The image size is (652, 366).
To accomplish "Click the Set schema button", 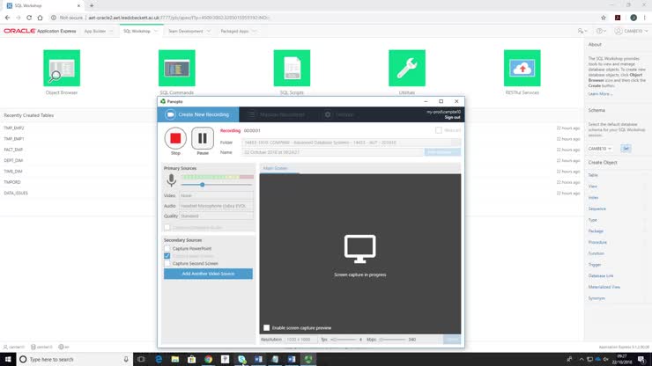I will (x=626, y=149).
